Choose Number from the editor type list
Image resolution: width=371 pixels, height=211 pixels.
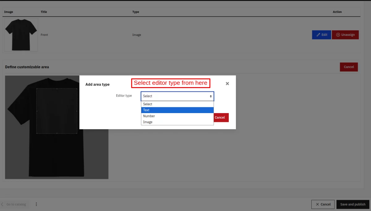[177, 116]
